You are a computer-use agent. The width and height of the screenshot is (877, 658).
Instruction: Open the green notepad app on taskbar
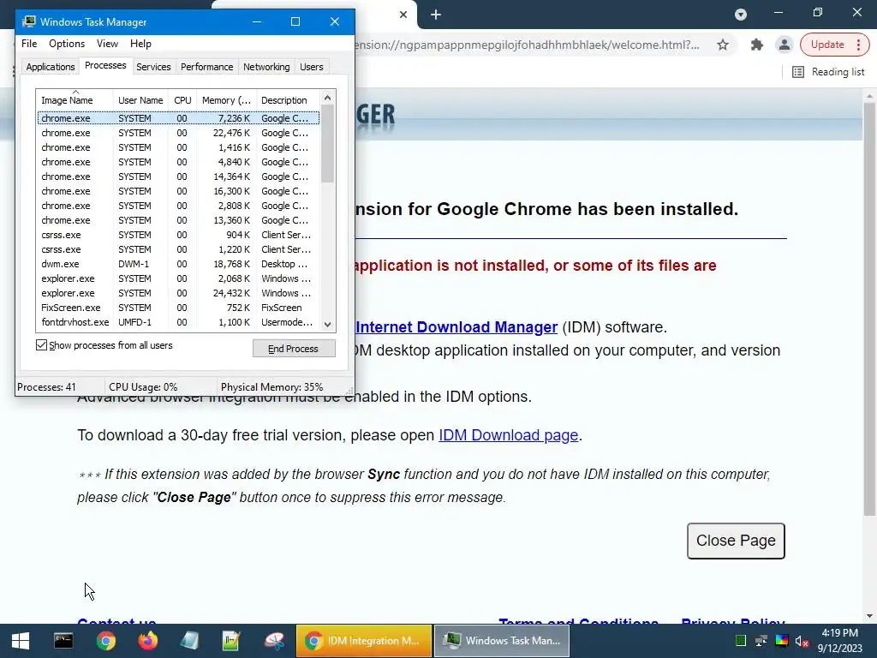pos(231,641)
